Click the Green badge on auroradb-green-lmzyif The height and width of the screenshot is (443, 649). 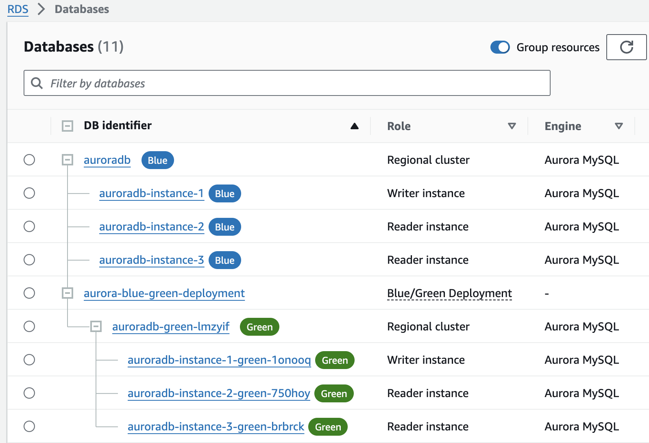pos(259,327)
